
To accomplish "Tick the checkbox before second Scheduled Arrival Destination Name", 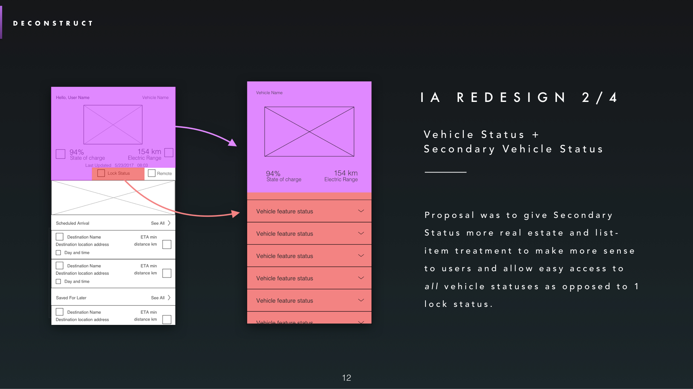I will click(x=60, y=265).
